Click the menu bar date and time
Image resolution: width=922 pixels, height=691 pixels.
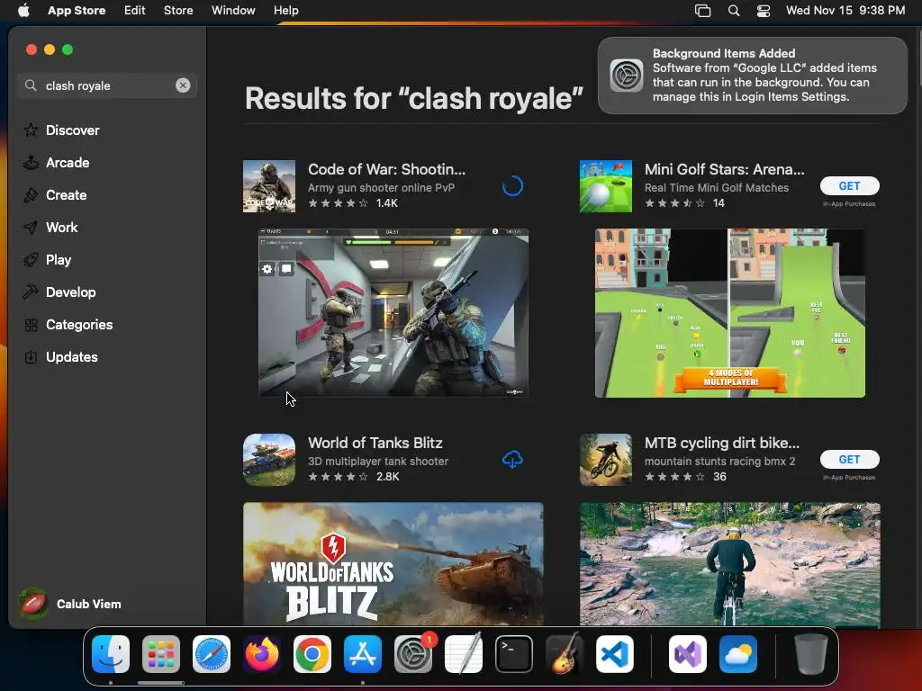[x=845, y=10]
